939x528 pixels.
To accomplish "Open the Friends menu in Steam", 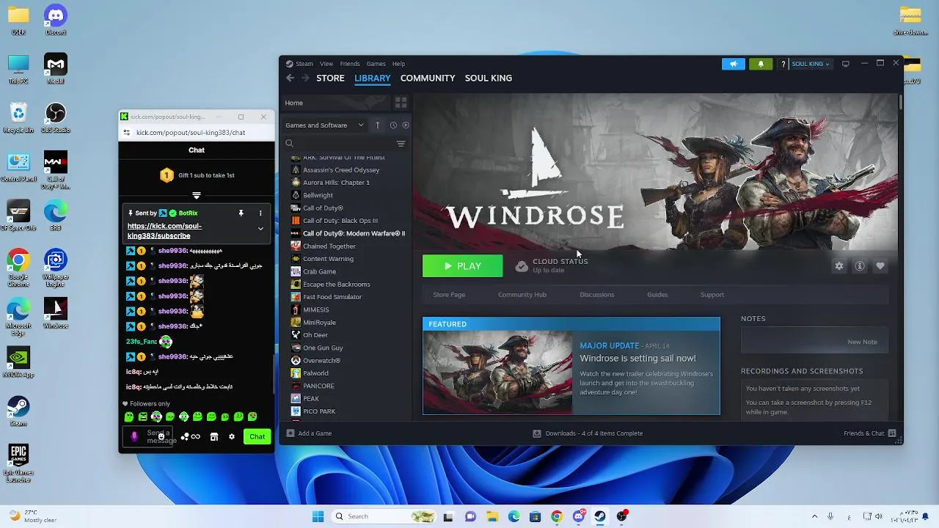I will [x=350, y=64].
